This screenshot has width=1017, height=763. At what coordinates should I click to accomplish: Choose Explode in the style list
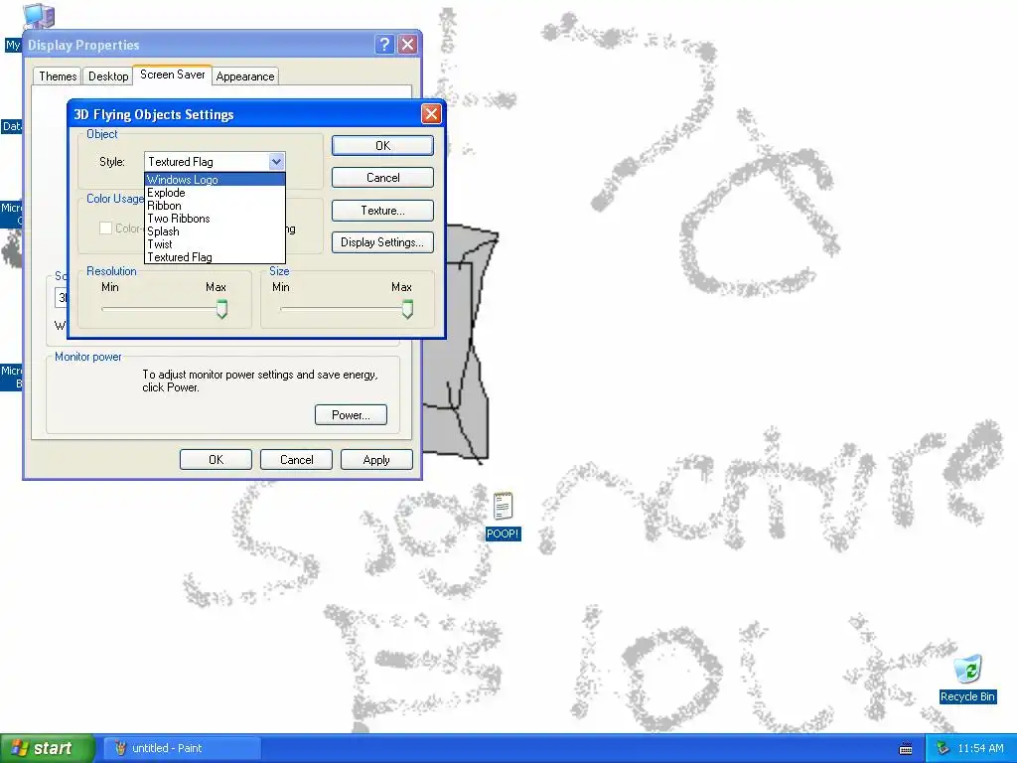(215, 193)
